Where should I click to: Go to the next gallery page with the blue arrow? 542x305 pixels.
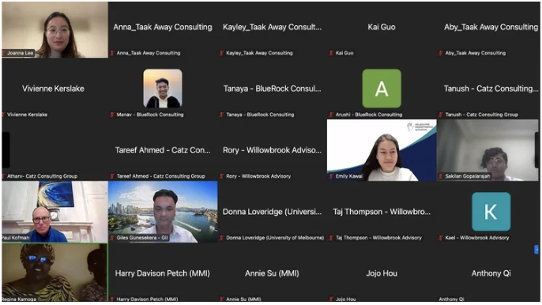[x=536, y=250]
